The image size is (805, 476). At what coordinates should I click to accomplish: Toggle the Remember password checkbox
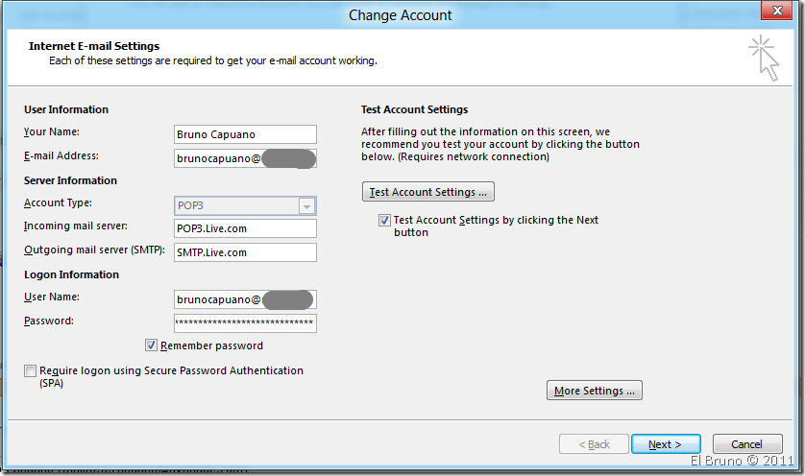coord(151,345)
